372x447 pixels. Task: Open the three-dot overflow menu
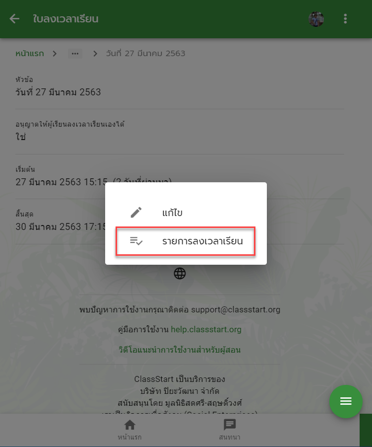tap(345, 19)
